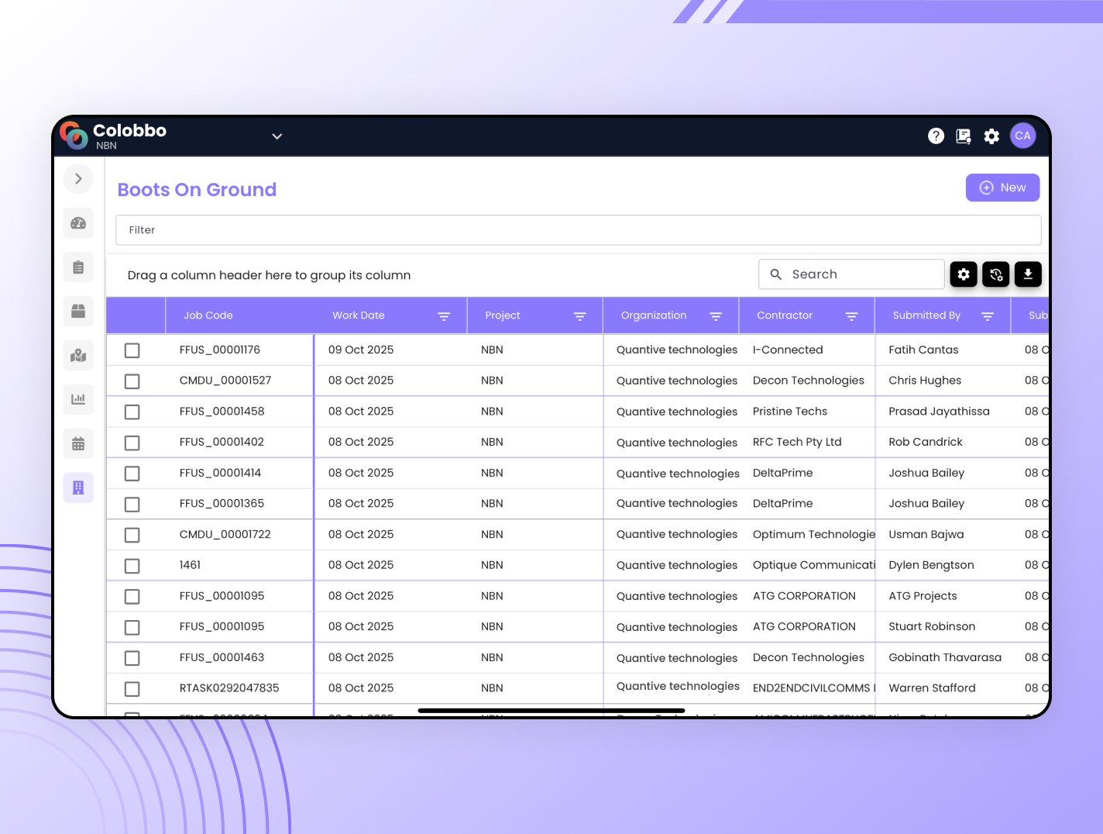Click the New button
This screenshot has width=1103, height=834.
click(x=1002, y=188)
